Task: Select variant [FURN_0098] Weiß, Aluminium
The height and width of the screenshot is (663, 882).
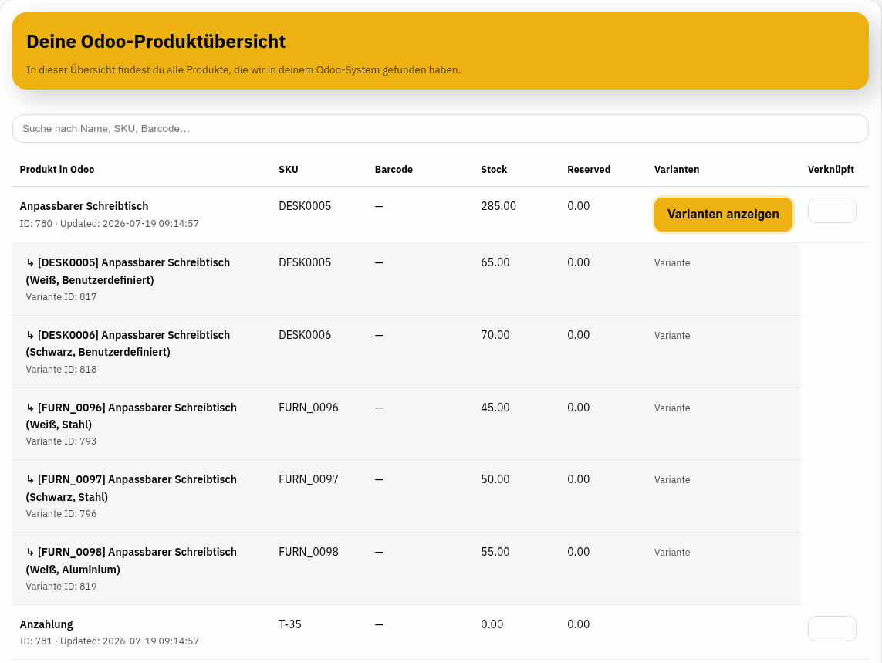Action: (132, 560)
